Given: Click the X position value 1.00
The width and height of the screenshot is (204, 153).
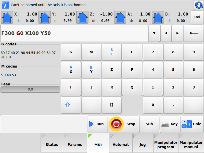Looking at the screenshot, I should tap(32, 14).
